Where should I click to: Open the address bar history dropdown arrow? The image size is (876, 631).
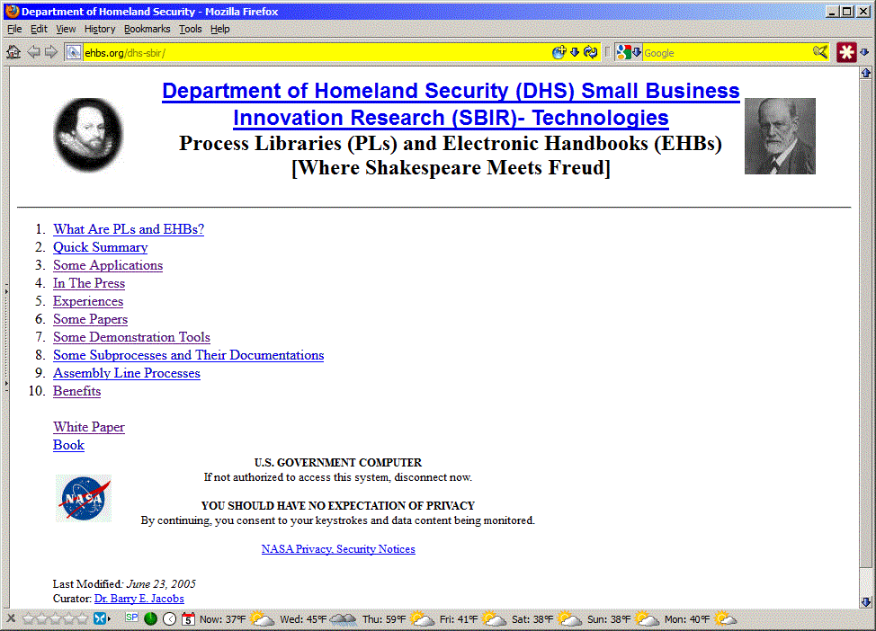click(x=575, y=52)
